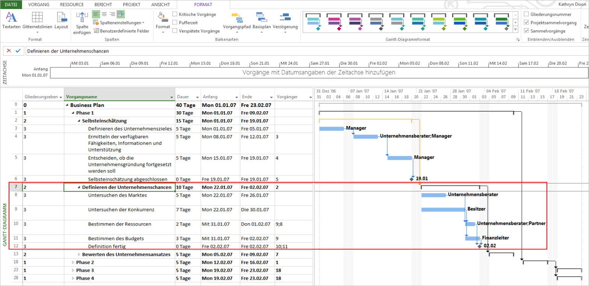Click the Verzögerung icon
The width and height of the screenshot is (589, 286).
tap(285, 18)
